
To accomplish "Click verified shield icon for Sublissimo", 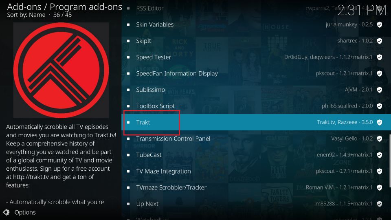I will 380,90.
